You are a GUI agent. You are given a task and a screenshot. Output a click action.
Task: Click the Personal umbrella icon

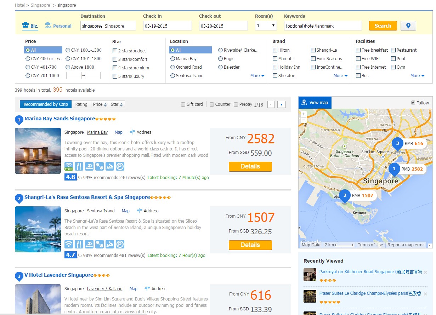[x=48, y=25]
